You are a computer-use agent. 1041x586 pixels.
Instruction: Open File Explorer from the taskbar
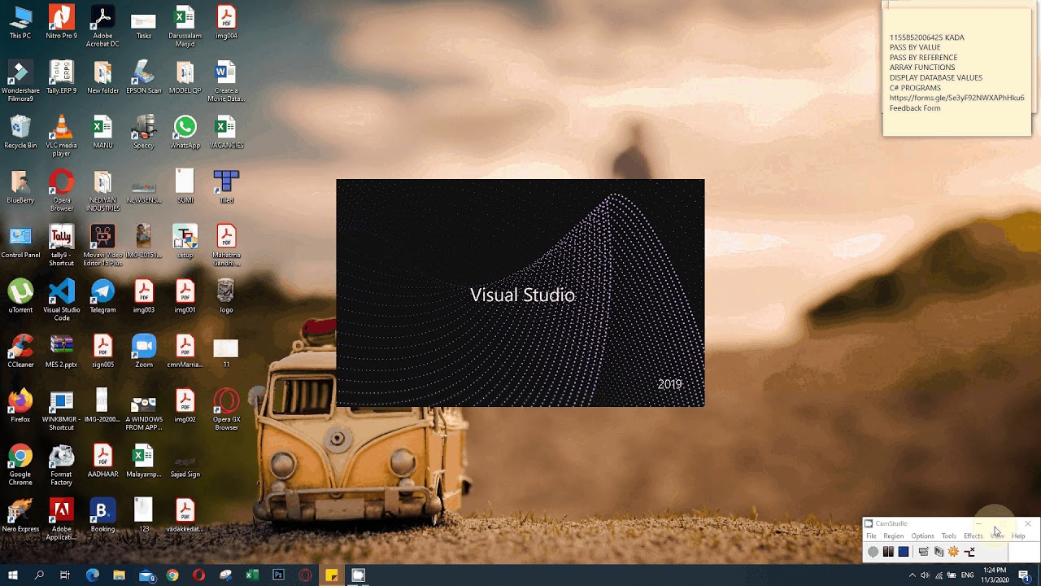tap(119, 575)
